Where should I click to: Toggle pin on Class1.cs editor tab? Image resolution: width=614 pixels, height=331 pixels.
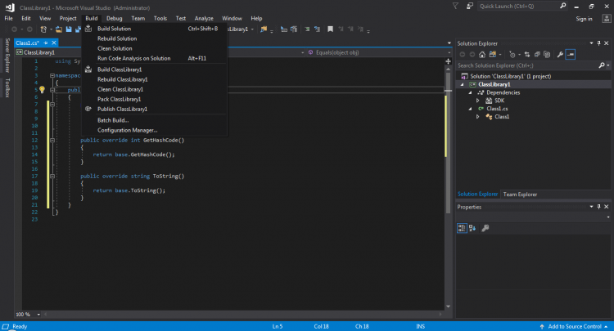coord(47,42)
